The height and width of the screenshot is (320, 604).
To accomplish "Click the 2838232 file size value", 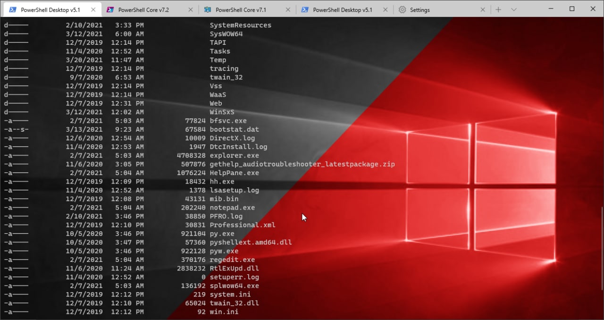I will (192, 268).
